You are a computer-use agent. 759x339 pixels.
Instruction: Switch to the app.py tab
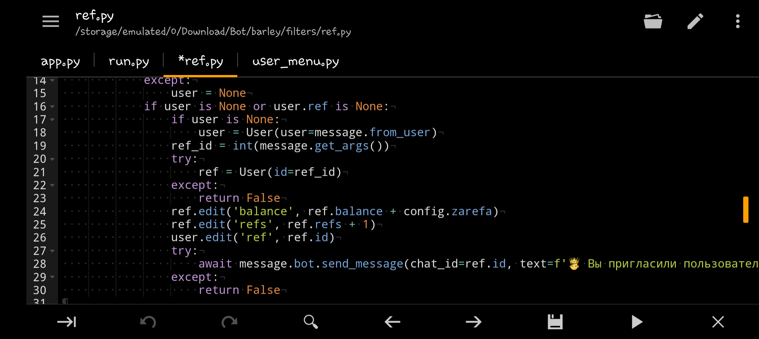[x=60, y=61]
